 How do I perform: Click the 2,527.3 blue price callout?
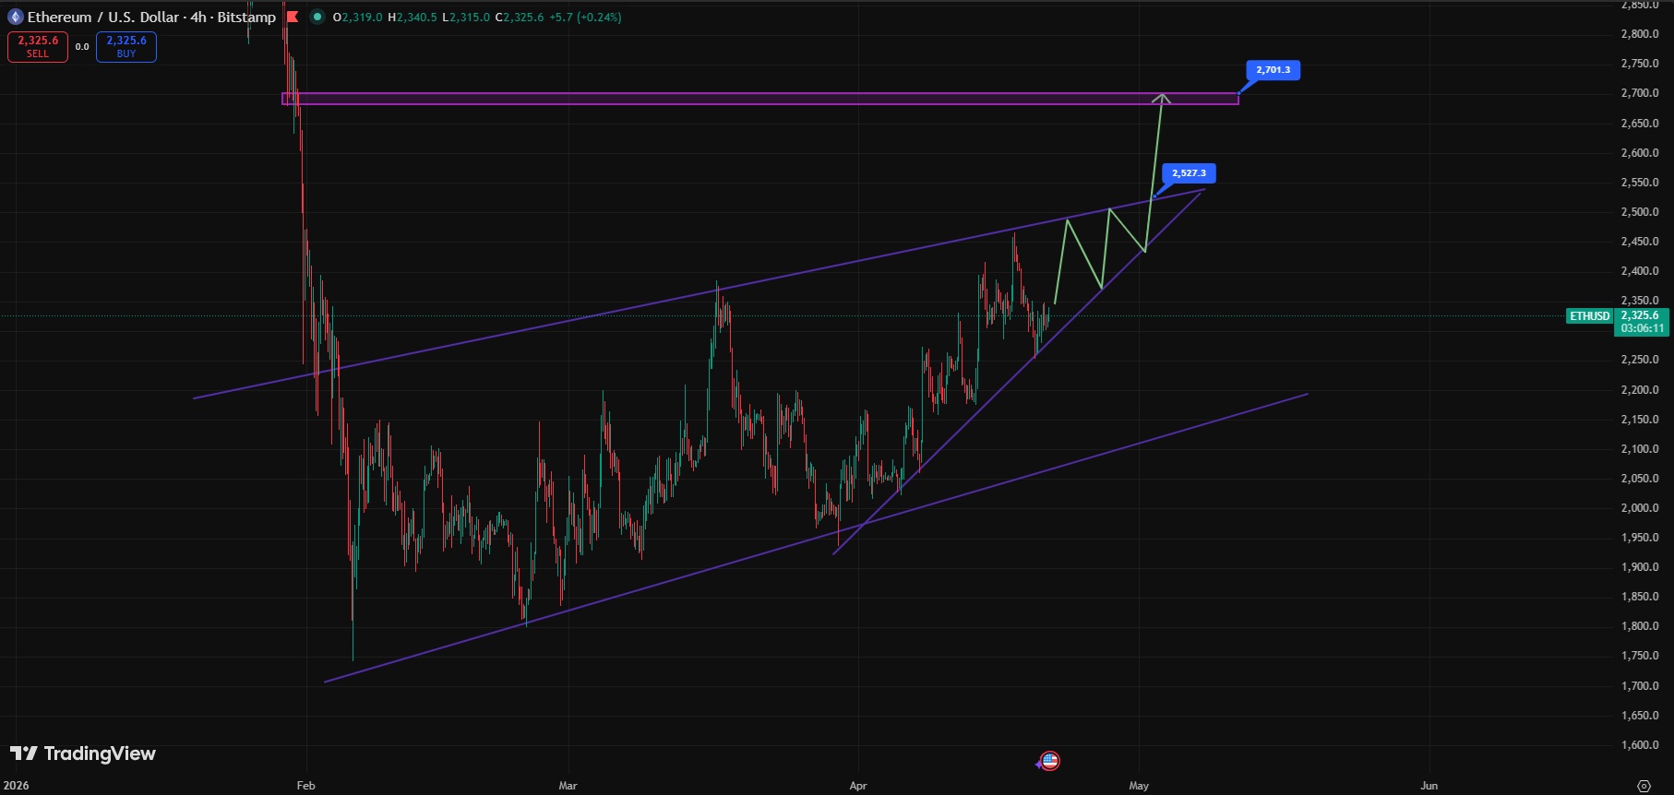(1189, 173)
